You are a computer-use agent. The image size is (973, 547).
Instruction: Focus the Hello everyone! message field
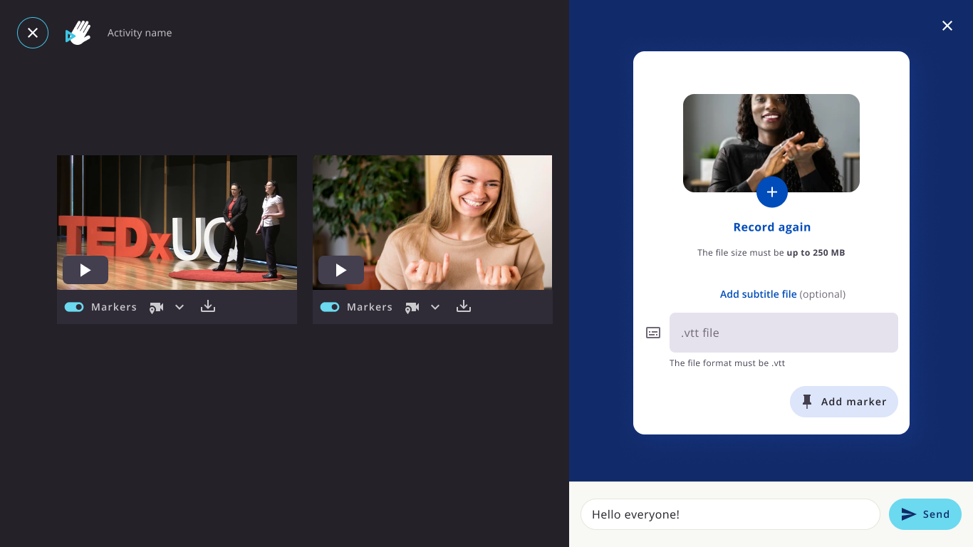pos(730,514)
